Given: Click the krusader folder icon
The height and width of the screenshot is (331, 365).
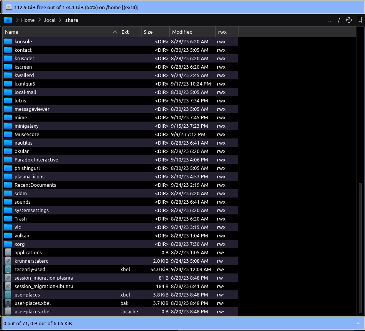Looking at the screenshot, I should tap(8, 58).
